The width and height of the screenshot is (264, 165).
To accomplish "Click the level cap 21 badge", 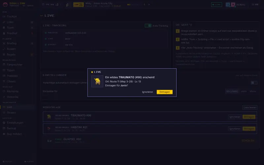I will click(x=79, y=5).
